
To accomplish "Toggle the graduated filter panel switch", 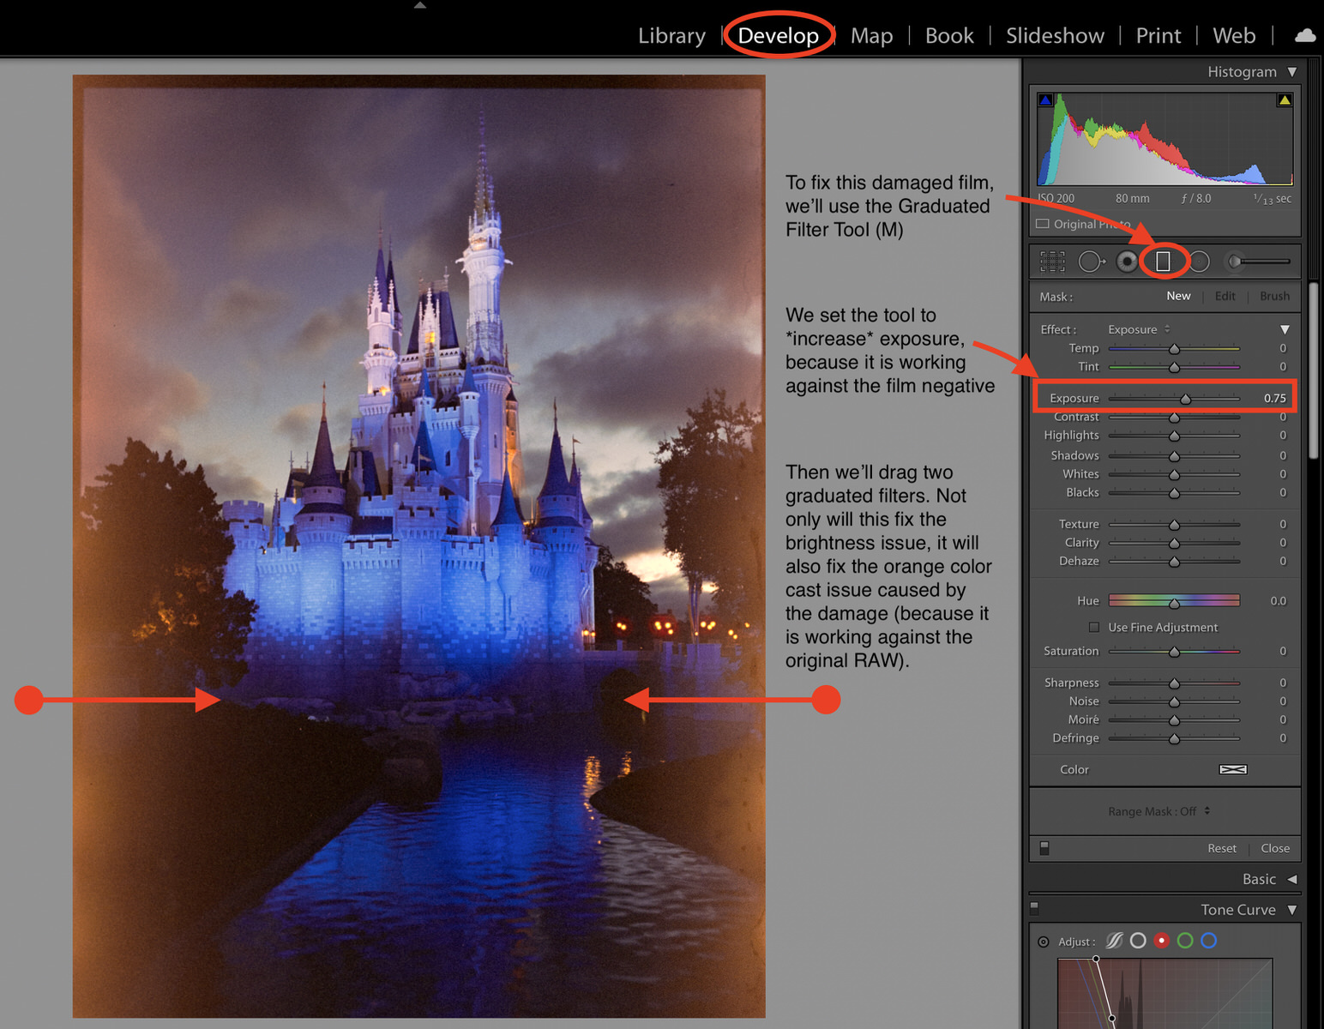I will [1044, 848].
